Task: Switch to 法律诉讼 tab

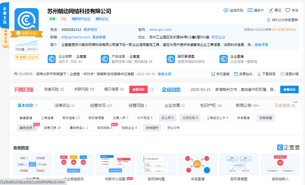Action: (x=64, y=106)
